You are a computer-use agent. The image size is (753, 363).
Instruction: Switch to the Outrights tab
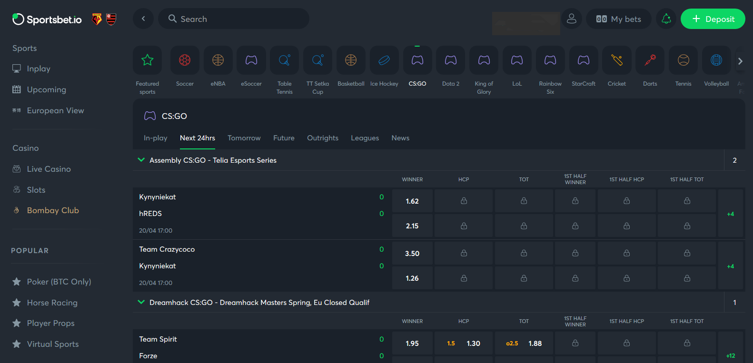coord(323,138)
